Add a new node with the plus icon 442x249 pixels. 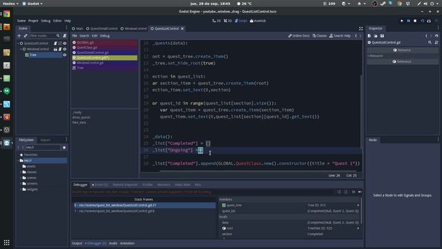(19, 36)
